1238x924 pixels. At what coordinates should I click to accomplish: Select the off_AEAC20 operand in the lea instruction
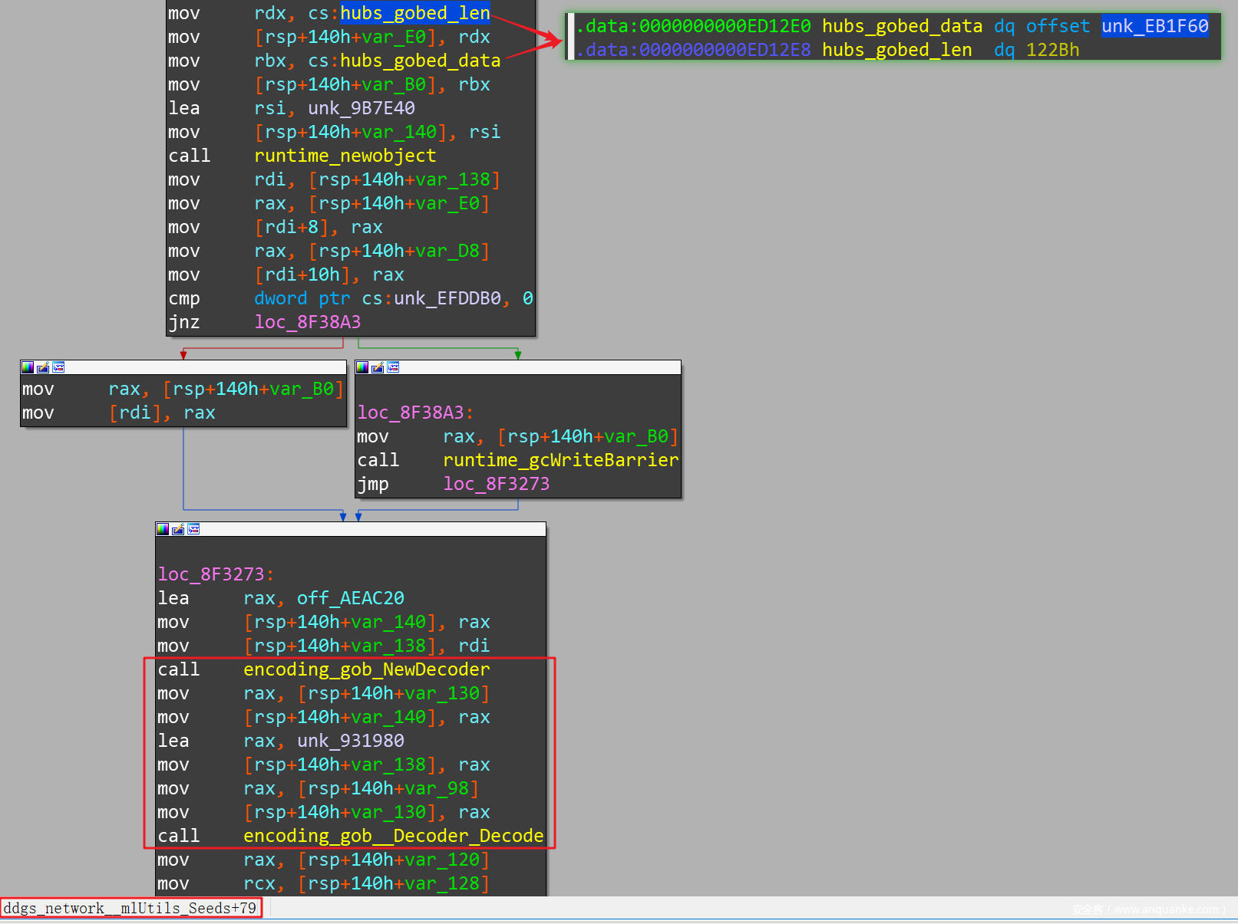tap(350, 598)
